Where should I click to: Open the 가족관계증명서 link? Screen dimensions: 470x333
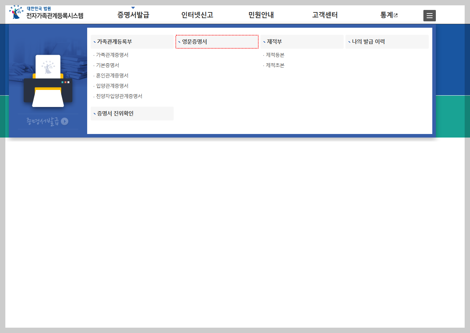click(x=112, y=55)
